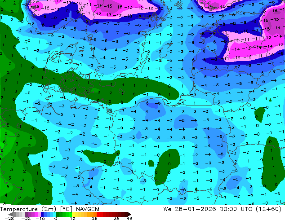Click the dark maroon right arrow of the legend

[x=129, y=214]
